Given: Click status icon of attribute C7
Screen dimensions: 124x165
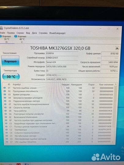Looking at the screenshot, I should pos(7,142).
